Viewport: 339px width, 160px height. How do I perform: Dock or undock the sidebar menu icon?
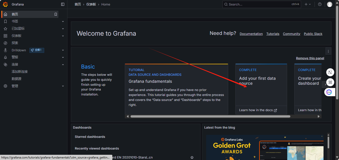[63, 4]
